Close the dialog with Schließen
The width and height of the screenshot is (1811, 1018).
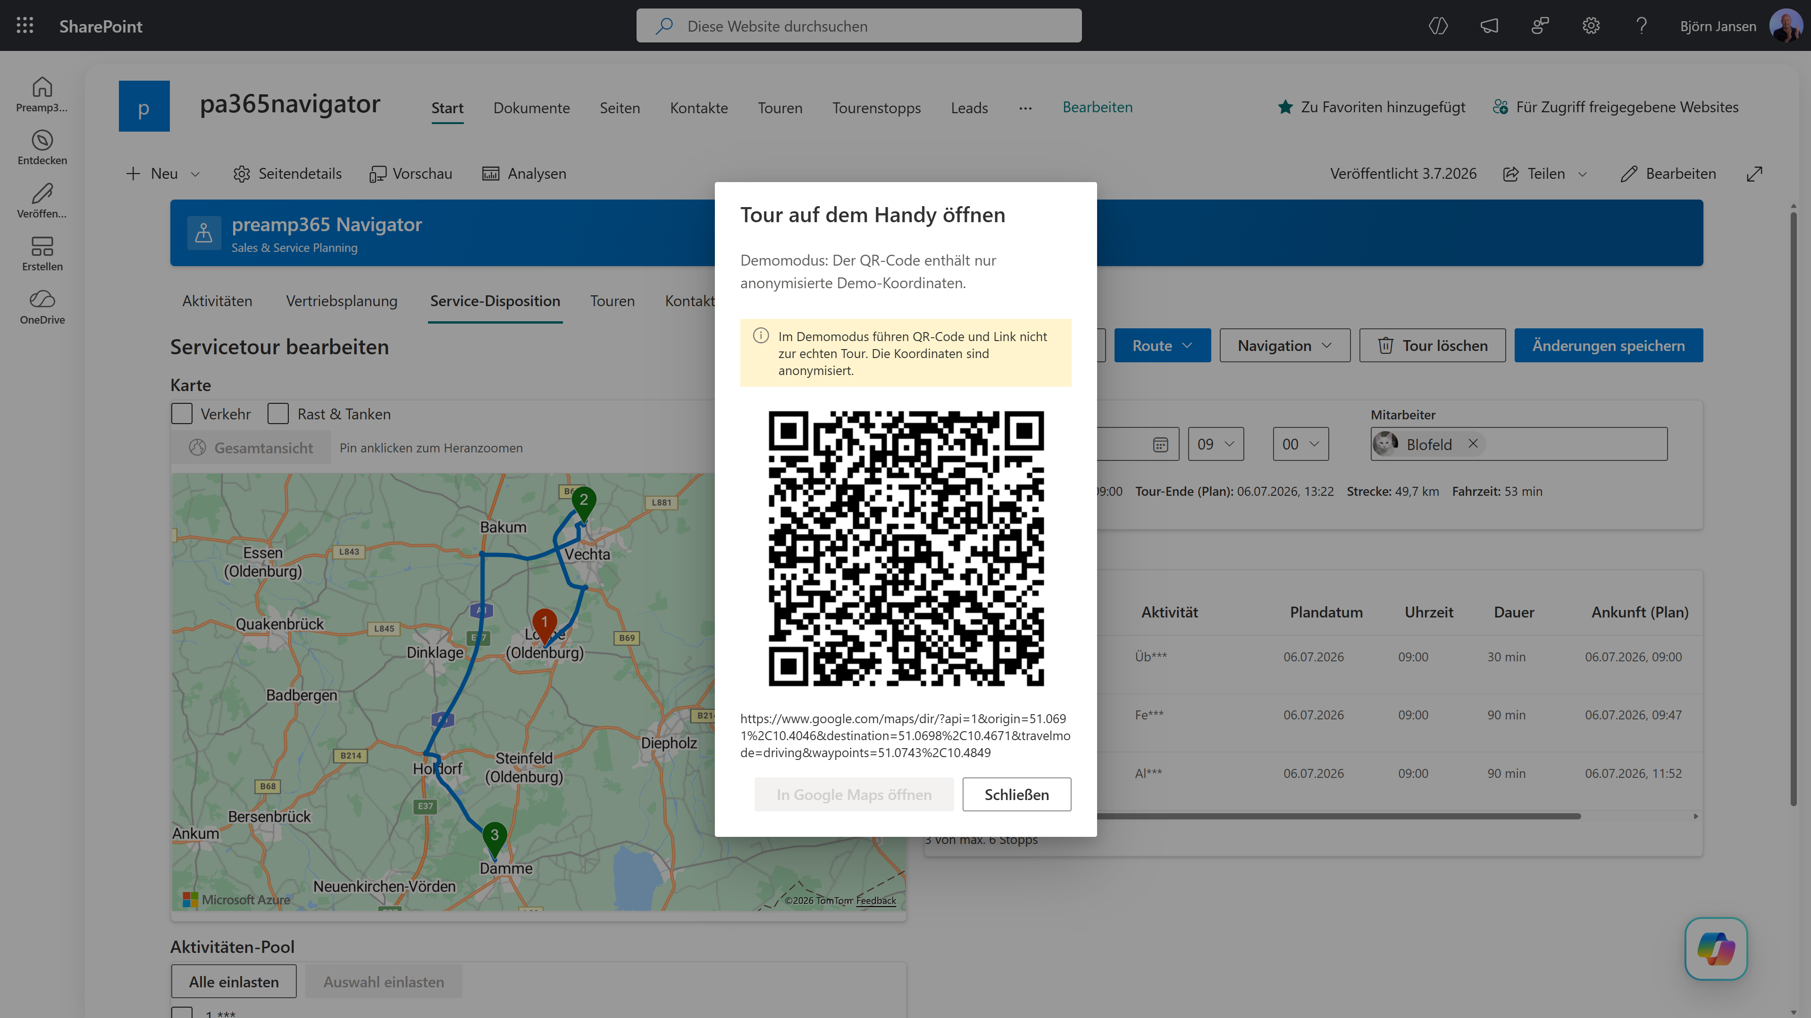coord(1016,794)
